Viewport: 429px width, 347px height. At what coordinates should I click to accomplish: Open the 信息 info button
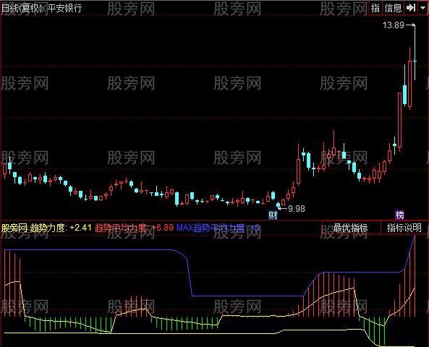coord(393,8)
